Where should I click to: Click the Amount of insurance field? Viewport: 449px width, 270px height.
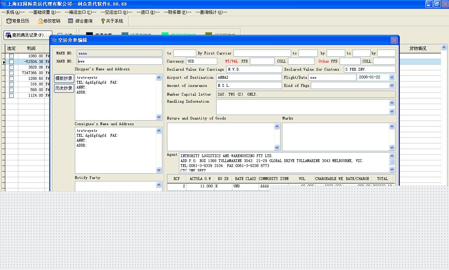[249, 85]
